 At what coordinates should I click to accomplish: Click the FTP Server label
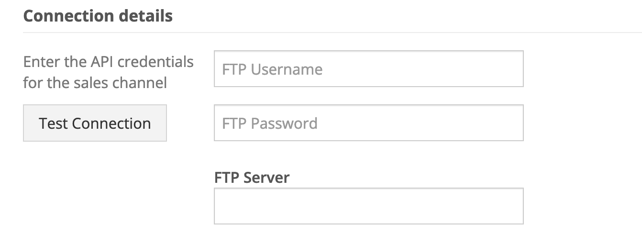click(x=252, y=178)
